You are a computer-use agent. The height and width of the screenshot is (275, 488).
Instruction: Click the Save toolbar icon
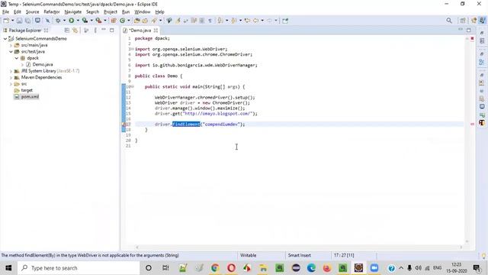19,21
